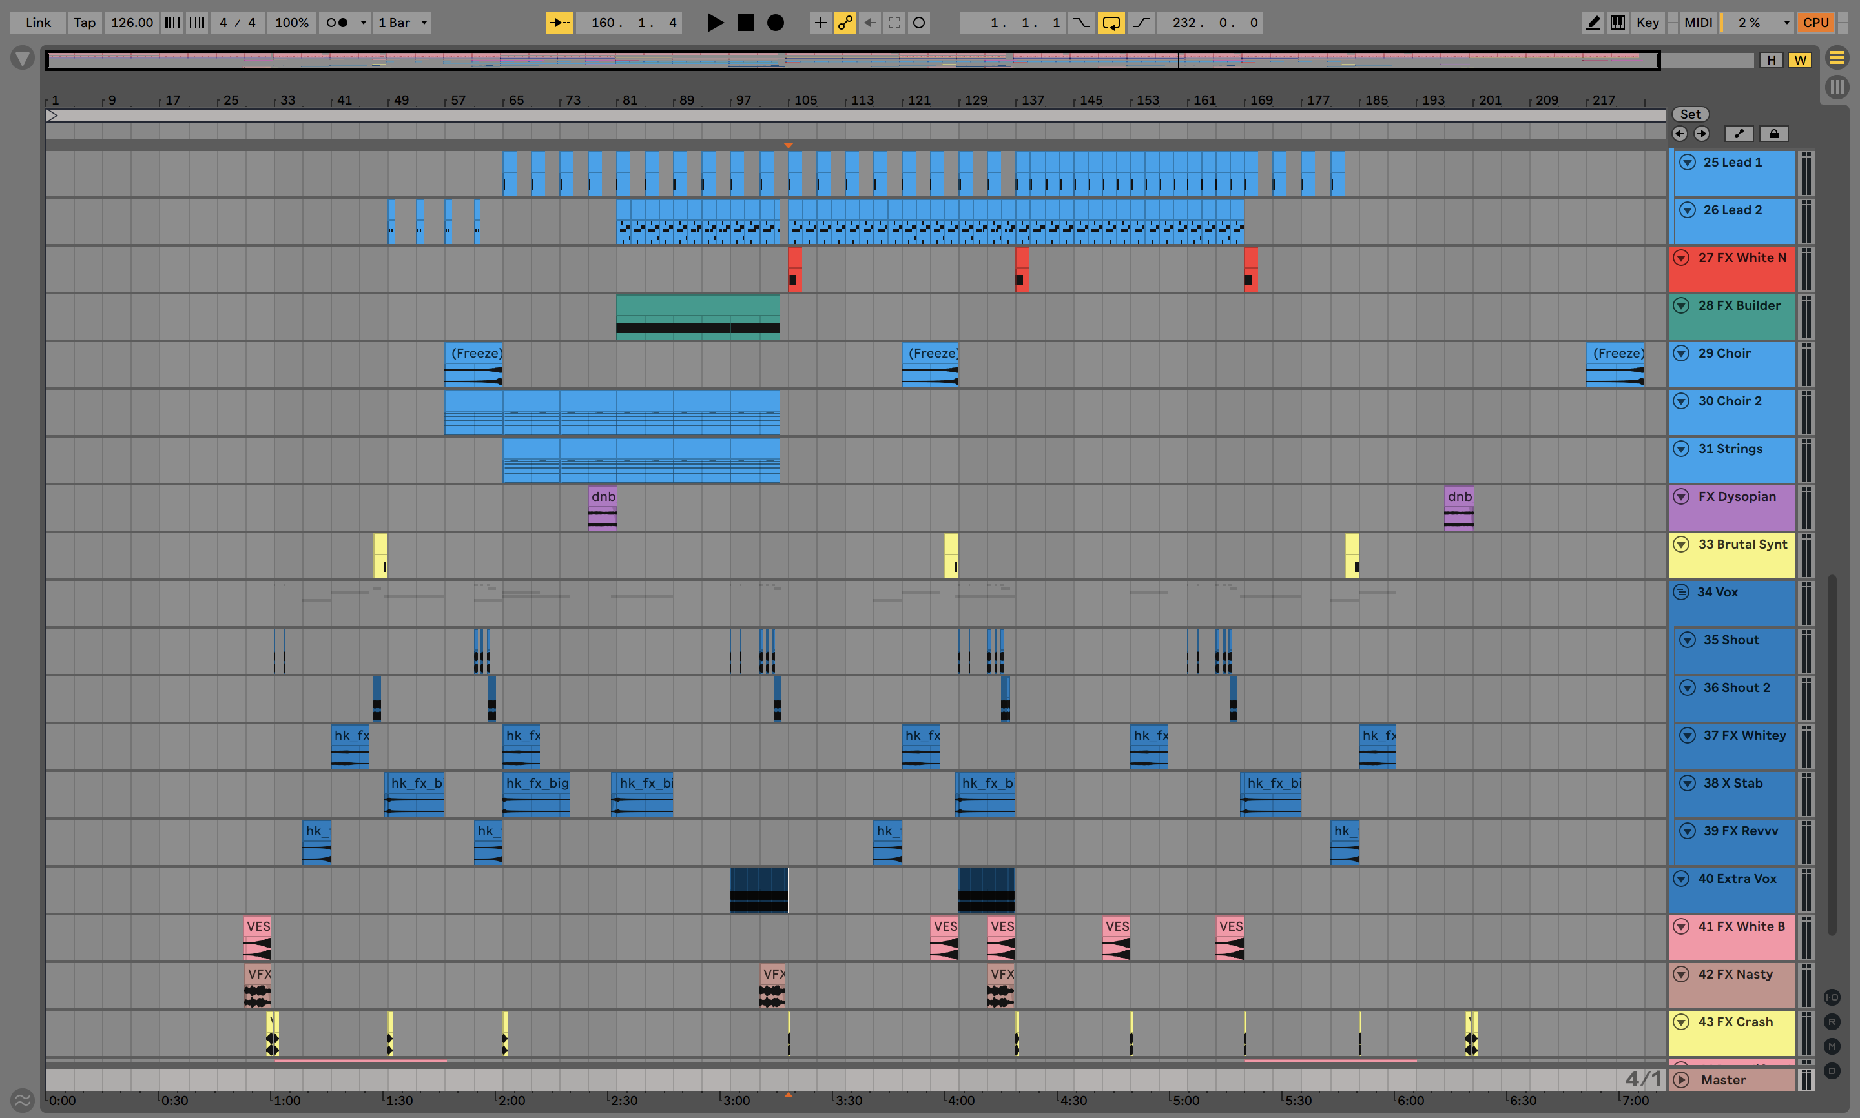Open the 1 Bar quantization menu
Viewport: 1860px width, 1118px height.
tap(402, 23)
